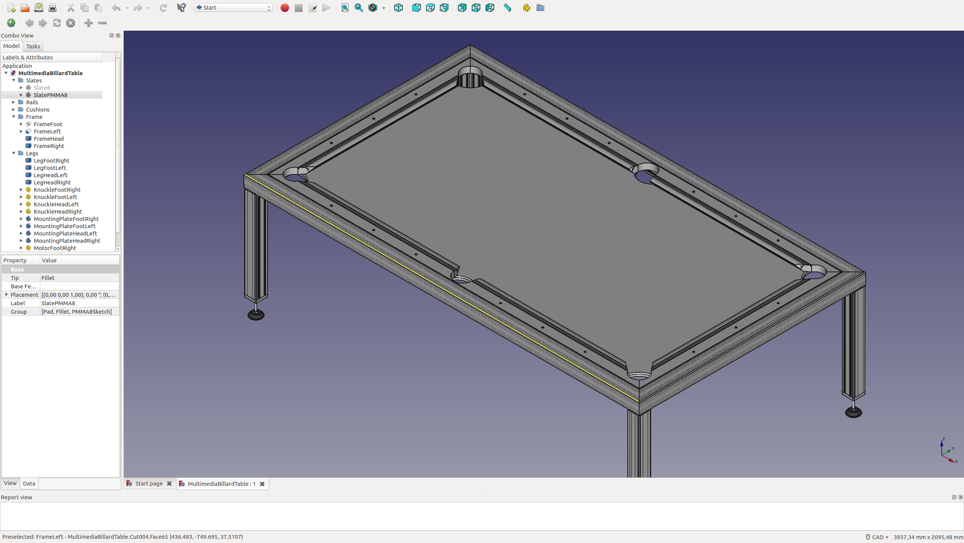Toggle floating for Report view panel

pyautogui.click(x=954, y=497)
